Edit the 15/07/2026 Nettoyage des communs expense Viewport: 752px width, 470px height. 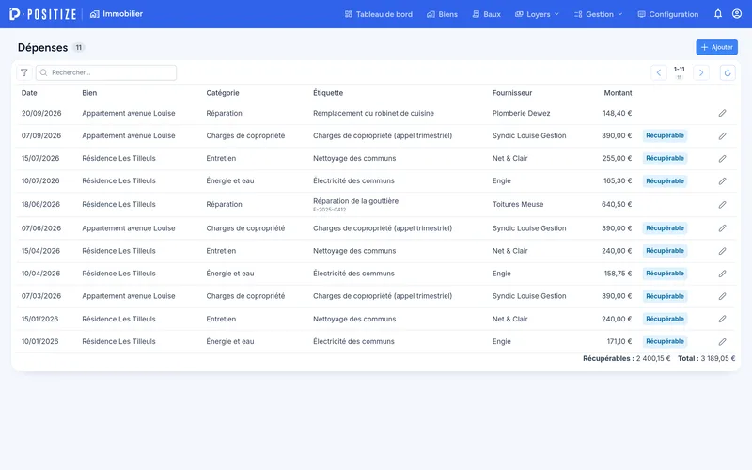coord(722,158)
